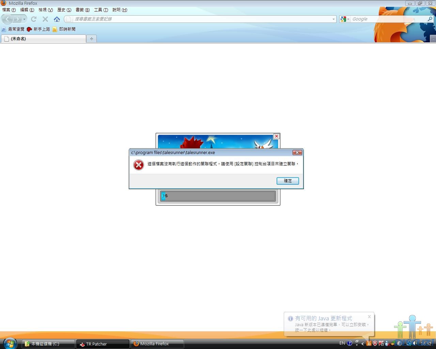The height and width of the screenshot is (349, 436).
Task: Click the page identity icon in address bar
Action: 69,19
